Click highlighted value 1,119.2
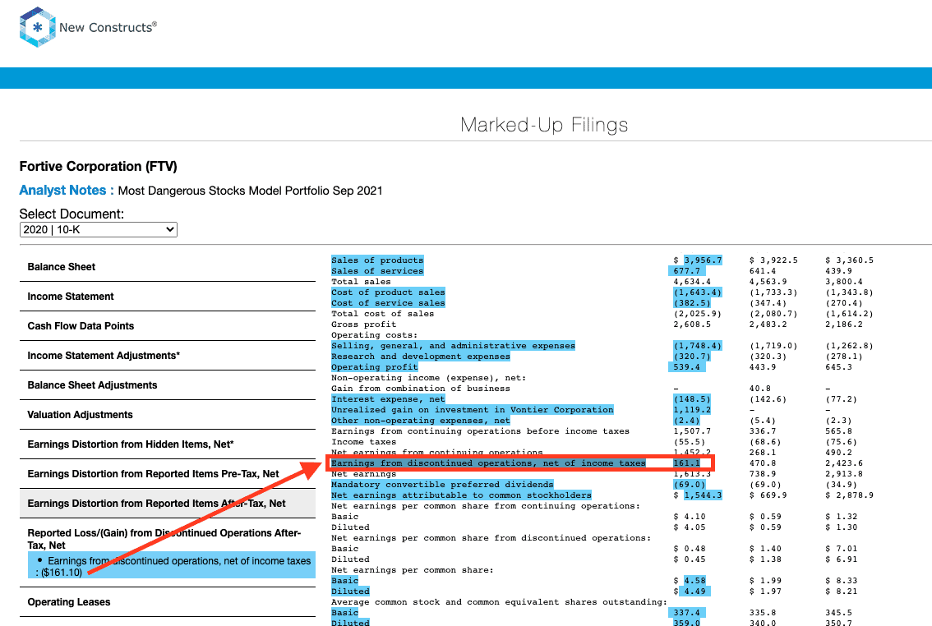Viewport: 932px width, 626px height. [692, 410]
